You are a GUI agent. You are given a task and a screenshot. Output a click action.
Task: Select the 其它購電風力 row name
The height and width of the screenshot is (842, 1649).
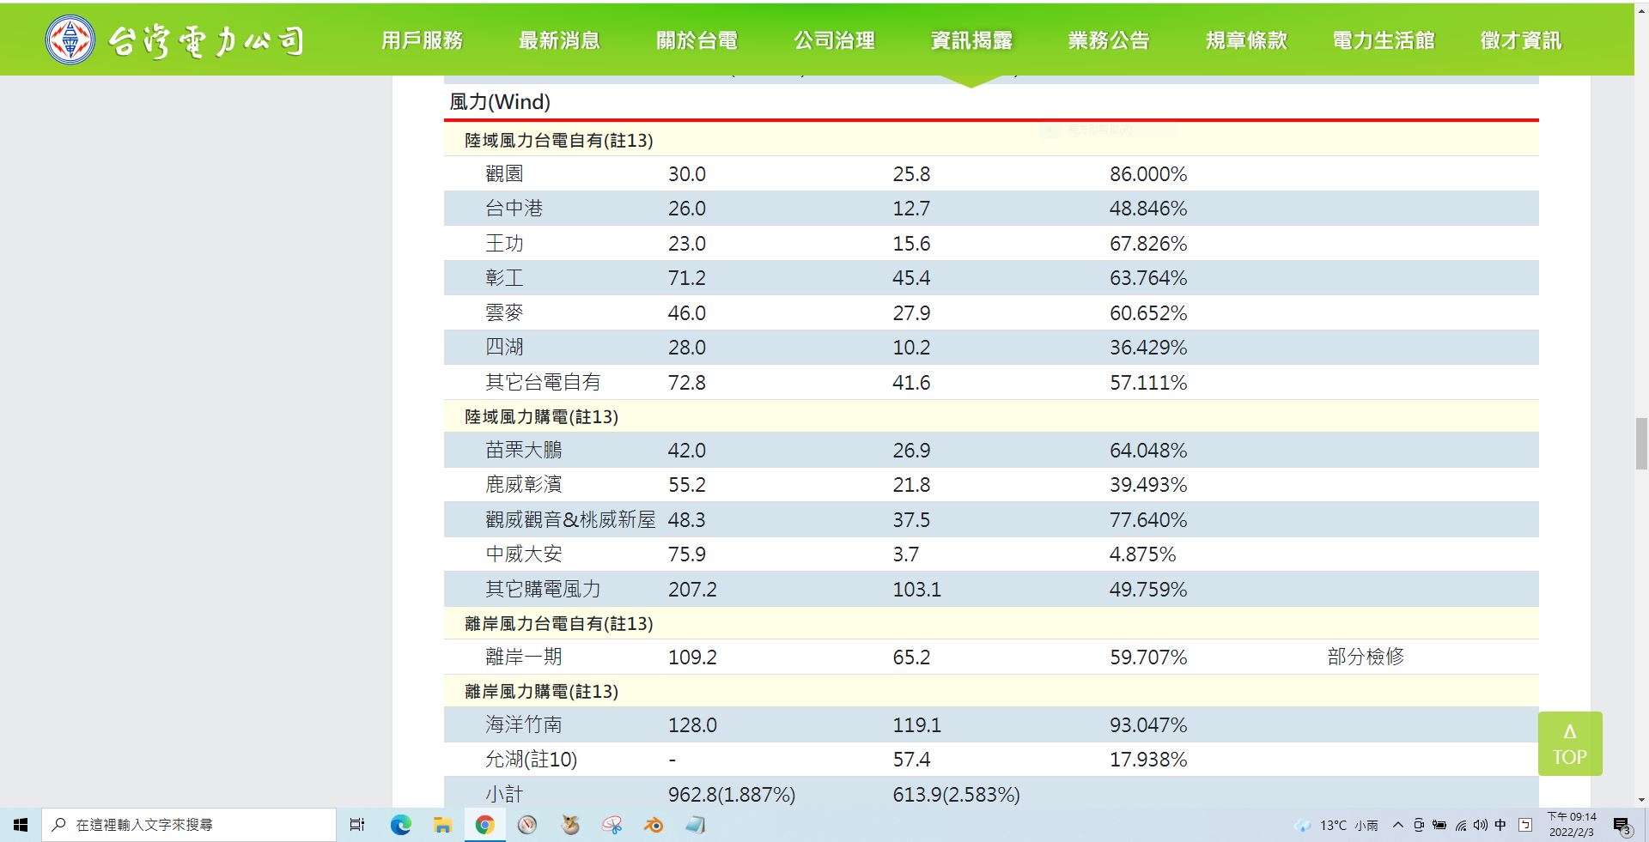click(543, 590)
